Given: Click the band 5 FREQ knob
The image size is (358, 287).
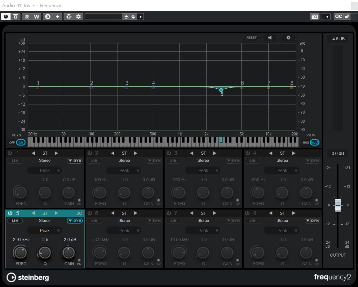Looking at the screenshot, I should click(20, 253).
